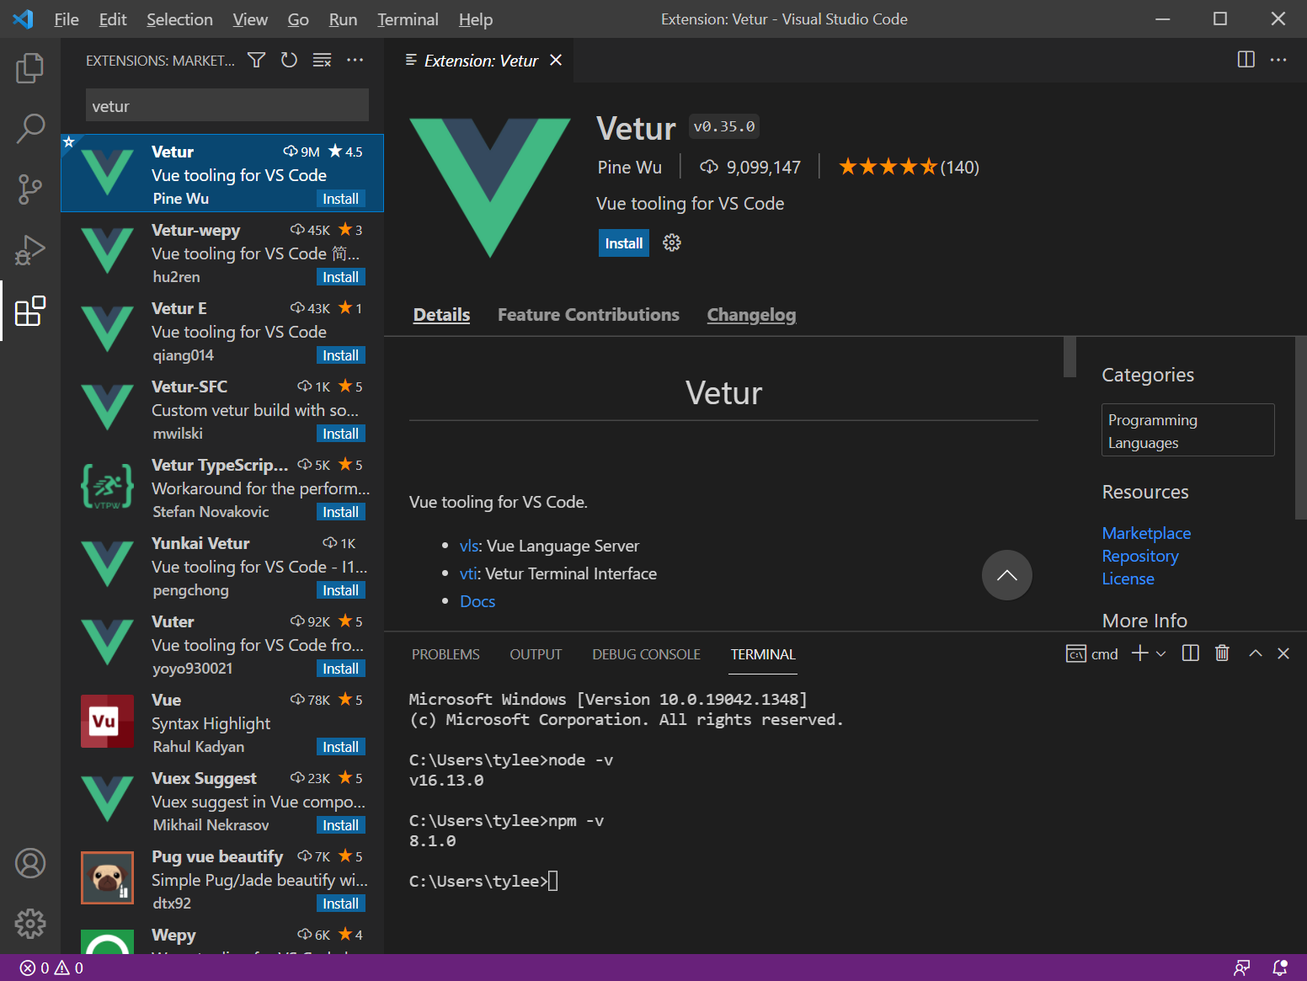Switch to the PROBLEMS panel tab
The image size is (1307, 981).
(x=445, y=654)
